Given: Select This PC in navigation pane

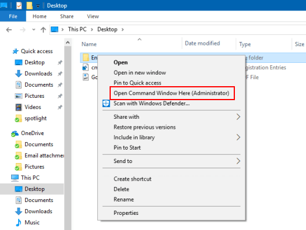Looking at the screenshot, I should coord(30,178).
